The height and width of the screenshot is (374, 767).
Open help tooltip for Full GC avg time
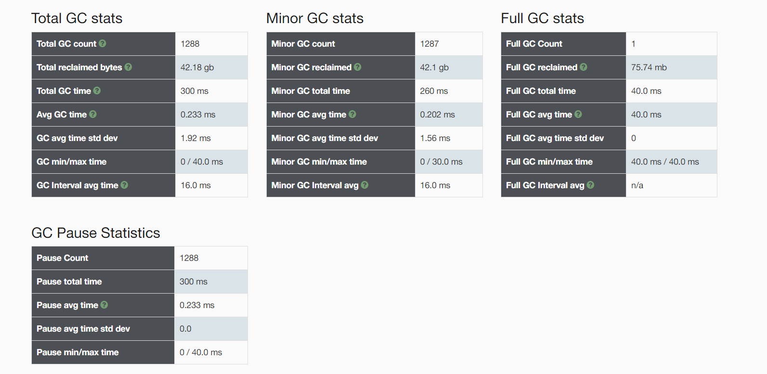tap(578, 114)
